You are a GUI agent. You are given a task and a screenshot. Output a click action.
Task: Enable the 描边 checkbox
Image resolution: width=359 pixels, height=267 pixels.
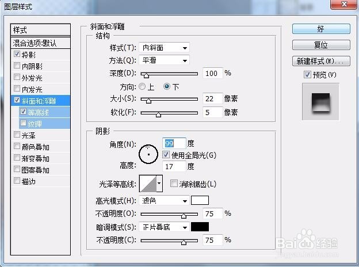(x=17, y=181)
